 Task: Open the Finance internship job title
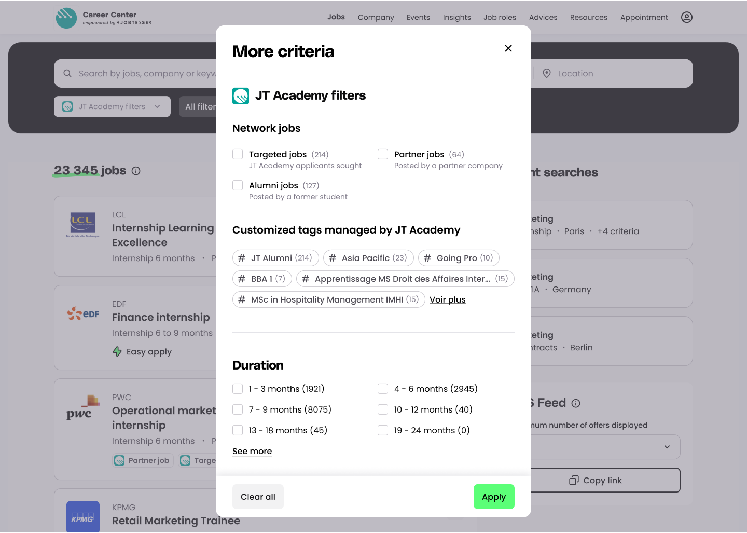[161, 317]
